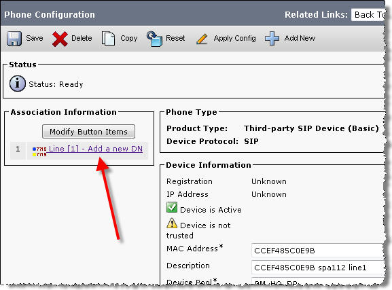
Task: Click the Status information icon
Action: point(17,84)
